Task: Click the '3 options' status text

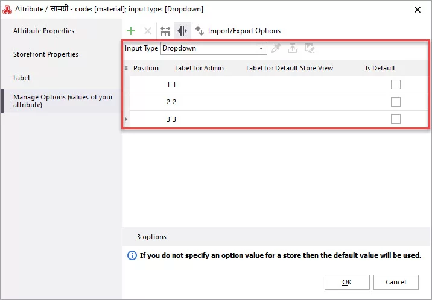Action: pos(152,237)
